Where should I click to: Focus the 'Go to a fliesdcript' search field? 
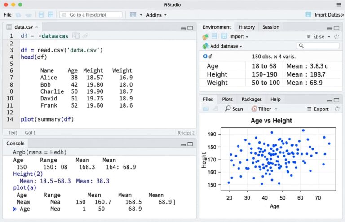tap(91, 15)
